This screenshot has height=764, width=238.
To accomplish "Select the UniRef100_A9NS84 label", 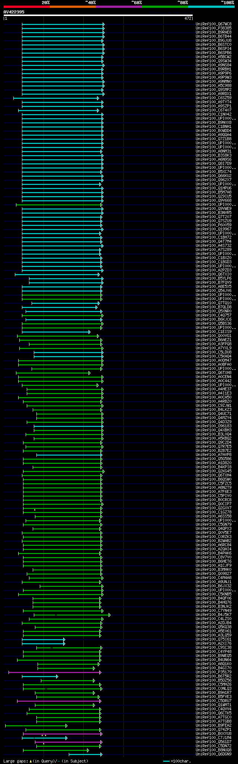I will pyautogui.click(x=213, y=65).
